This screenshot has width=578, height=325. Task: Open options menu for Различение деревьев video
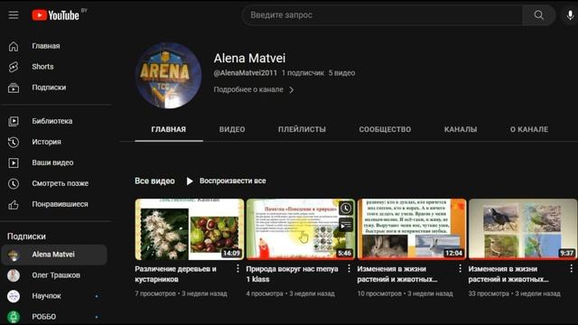click(238, 269)
